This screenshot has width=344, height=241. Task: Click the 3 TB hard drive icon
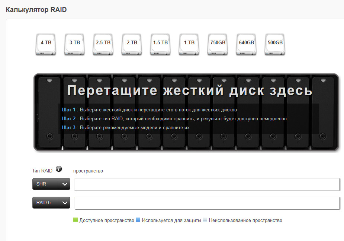[74, 44]
